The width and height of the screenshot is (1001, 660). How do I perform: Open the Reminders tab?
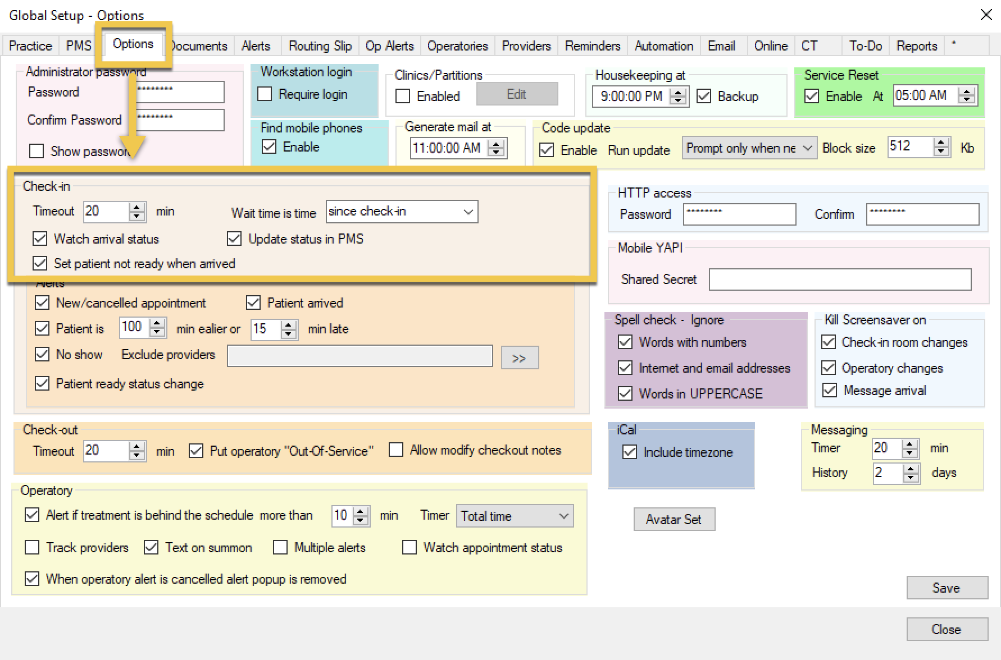(593, 46)
